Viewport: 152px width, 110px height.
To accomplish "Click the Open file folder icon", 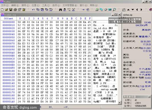I will point(7,10).
